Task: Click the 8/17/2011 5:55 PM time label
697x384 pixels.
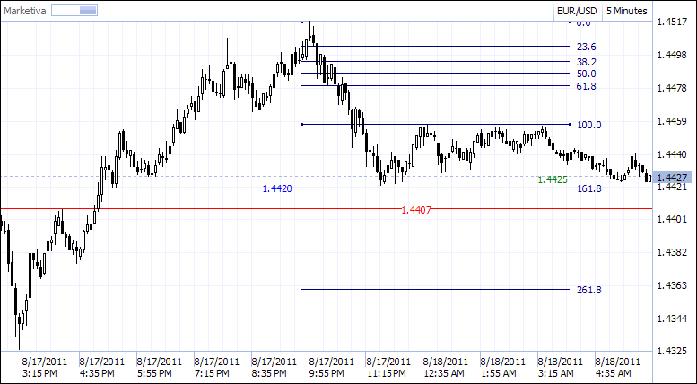Action: tap(159, 367)
